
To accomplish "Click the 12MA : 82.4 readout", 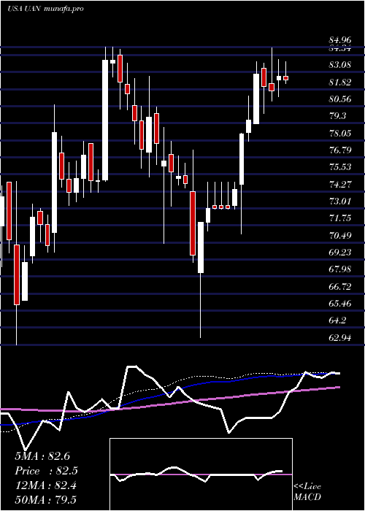I will pyautogui.click(x=46, y=485).
